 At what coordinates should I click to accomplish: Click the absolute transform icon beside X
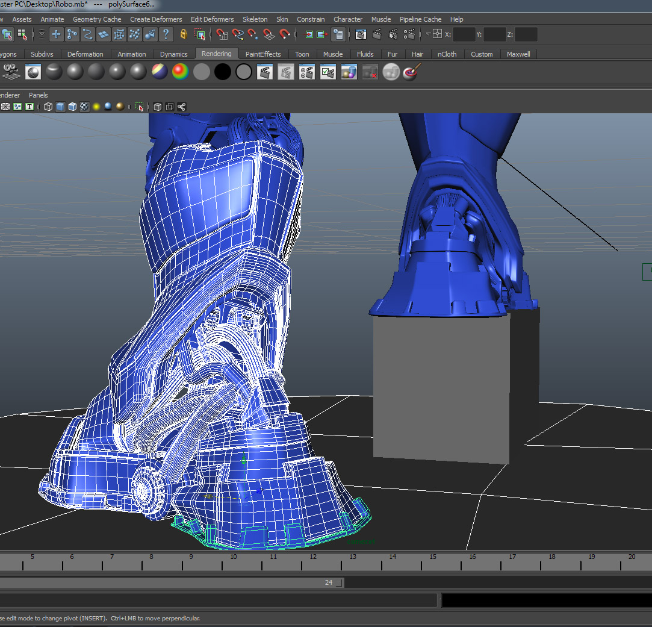click(x=438, y=34)
